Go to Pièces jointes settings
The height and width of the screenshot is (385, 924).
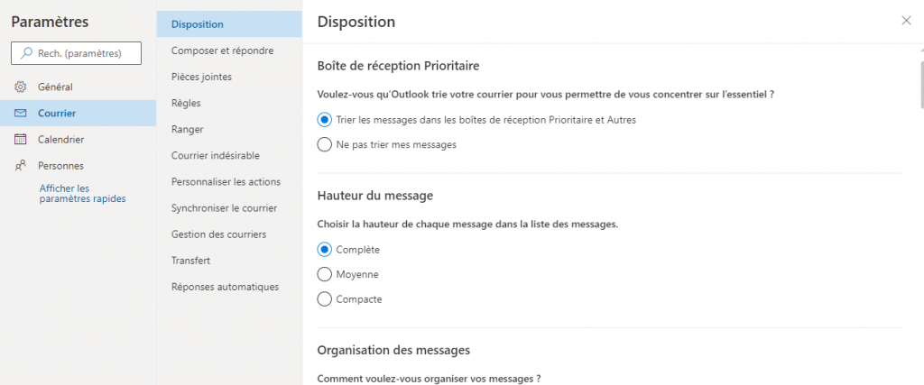(201, 77)
